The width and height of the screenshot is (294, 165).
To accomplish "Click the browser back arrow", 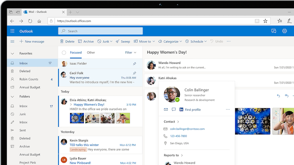I will pos(12,21).
